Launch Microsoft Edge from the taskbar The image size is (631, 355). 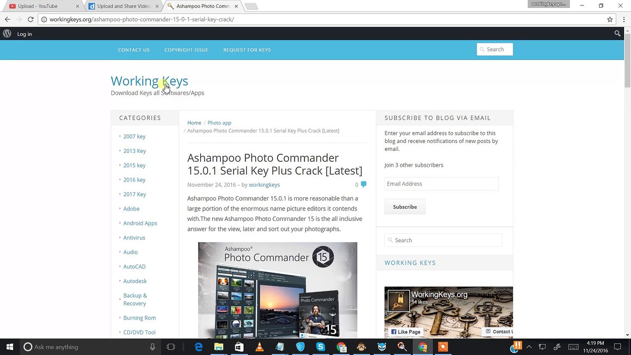199,347
